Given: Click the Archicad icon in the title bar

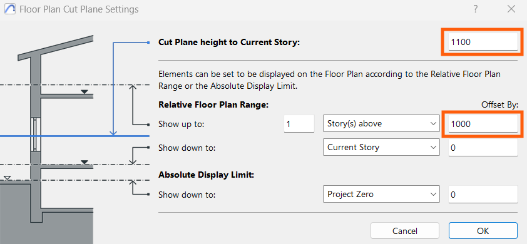Looking at the screenshot, I should pyautogui.click(x=10, y=9).
